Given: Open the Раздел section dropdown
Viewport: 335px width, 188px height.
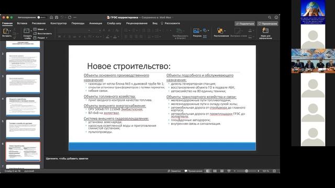Looking at the screenshot, I should click(x=41, y=38).
